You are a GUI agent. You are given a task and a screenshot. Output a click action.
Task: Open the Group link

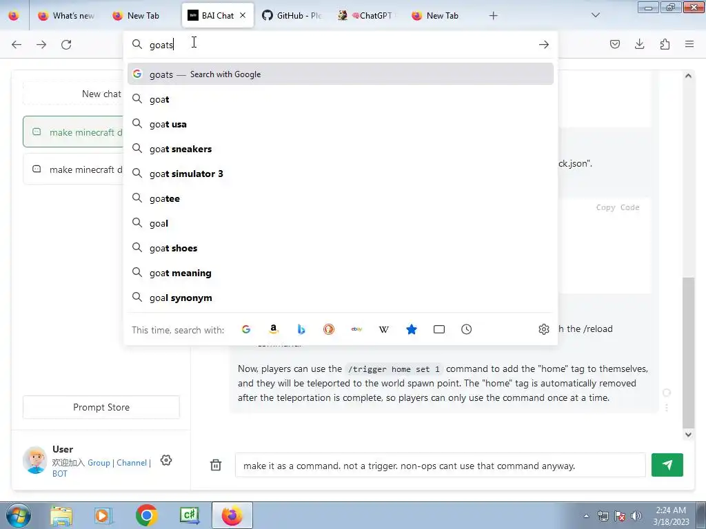[x=99, y=462]
